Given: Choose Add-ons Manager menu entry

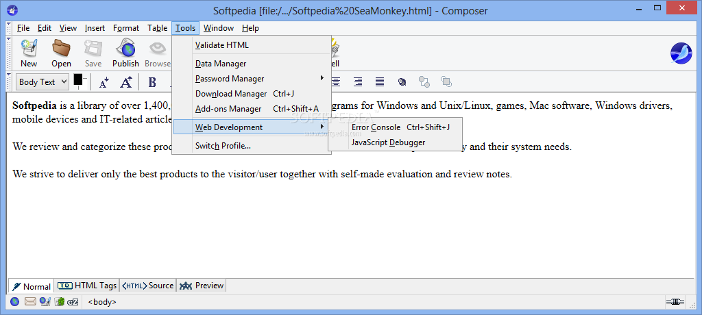Looking at the screenshot, I should pyautogui.click(x=252, y=109).
